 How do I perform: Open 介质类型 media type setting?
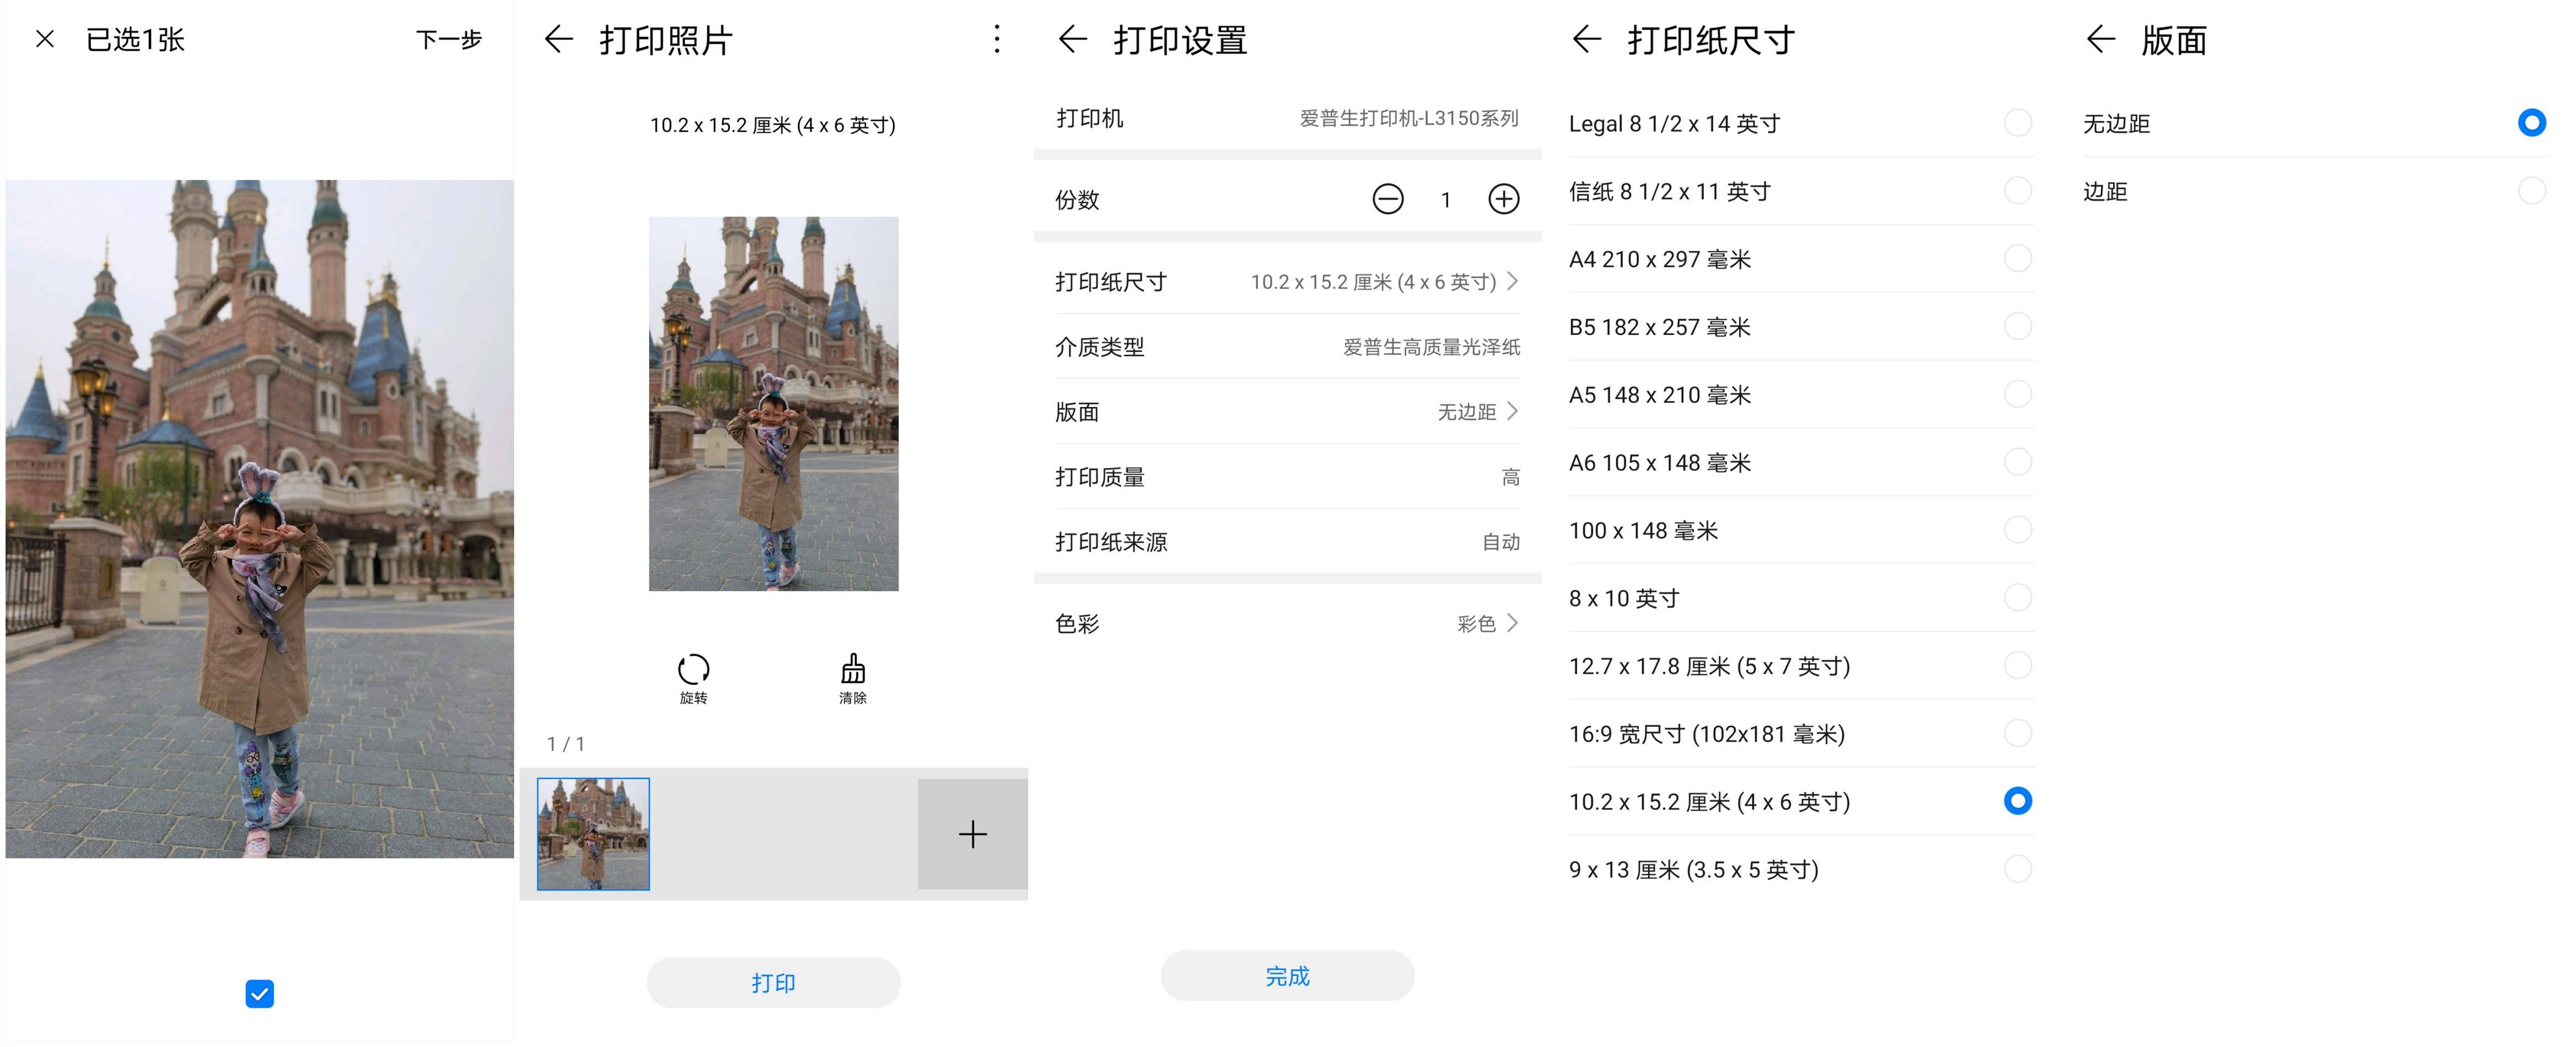click(1288, 346)
